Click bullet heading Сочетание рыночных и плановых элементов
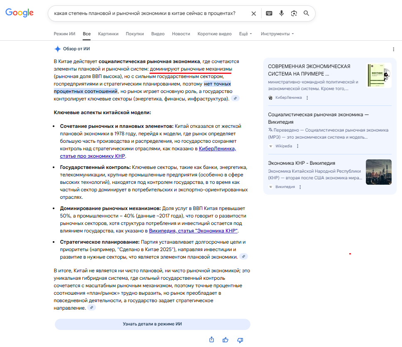The width and height of the screenshot is (402, 347). pos(117,126)
